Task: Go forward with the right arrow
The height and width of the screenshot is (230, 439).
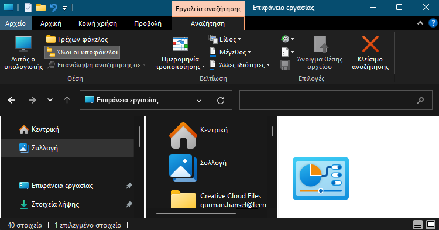Action: click(x=32, y=100)
